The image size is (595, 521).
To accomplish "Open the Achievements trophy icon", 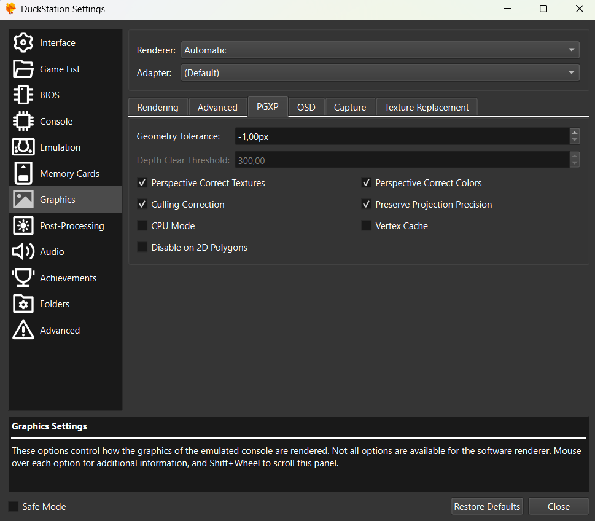I will [23, 278].
